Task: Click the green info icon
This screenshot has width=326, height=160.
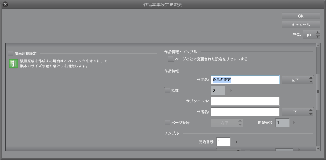Action: (x=13, y=64)
